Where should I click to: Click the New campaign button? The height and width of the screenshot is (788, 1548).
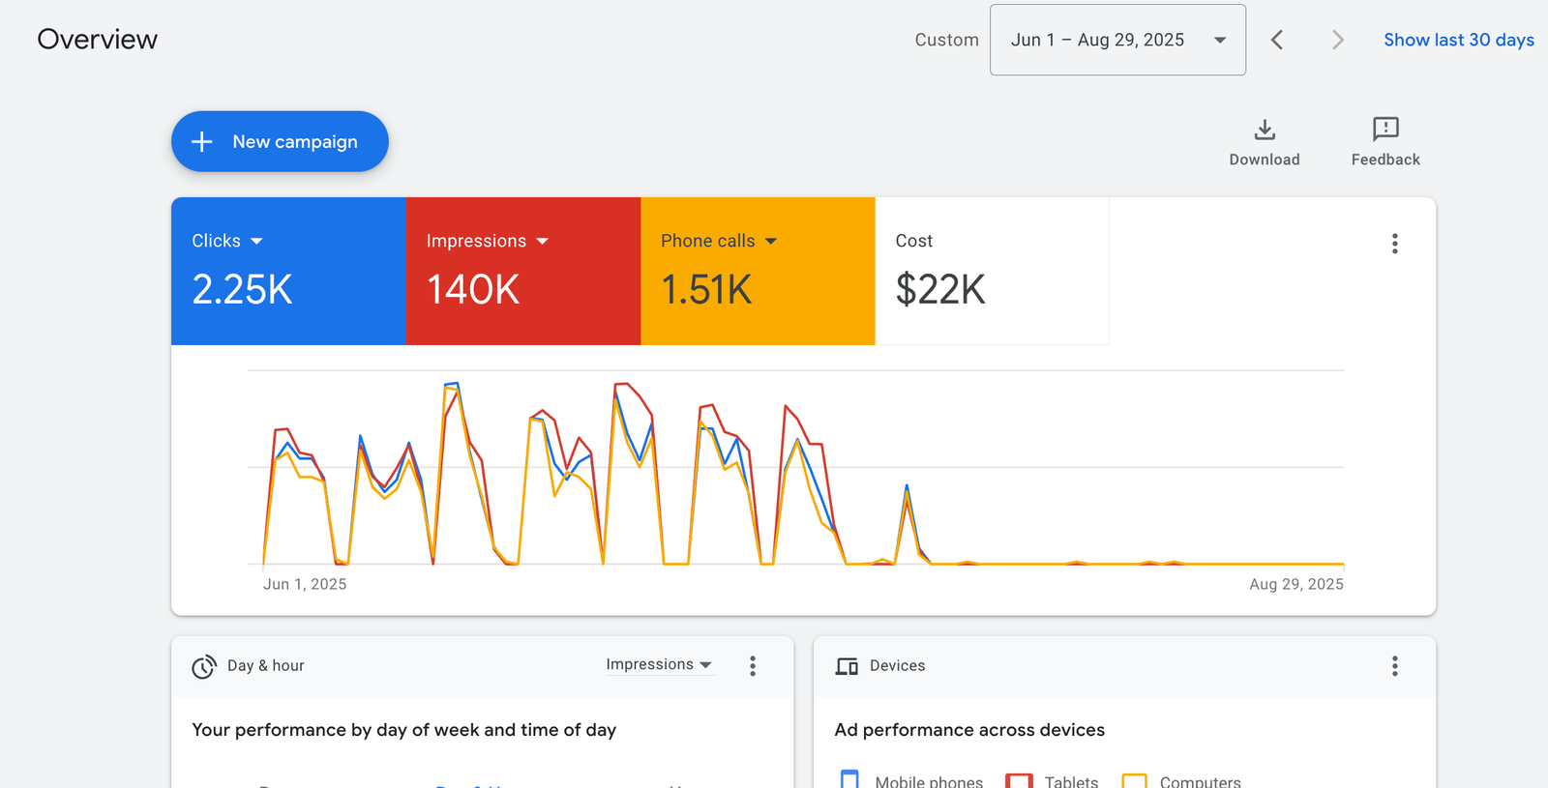pos(280,141)
